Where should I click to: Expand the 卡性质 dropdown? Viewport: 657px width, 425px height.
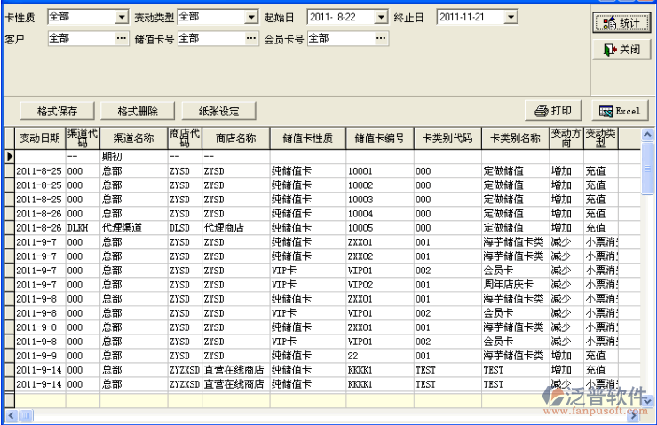point(122,17)
